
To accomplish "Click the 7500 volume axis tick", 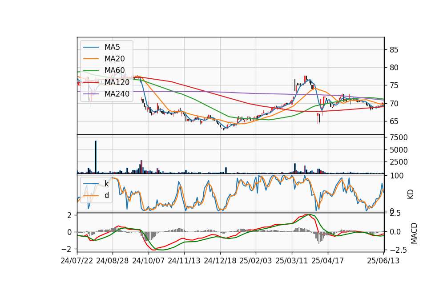I will (399, 137).
